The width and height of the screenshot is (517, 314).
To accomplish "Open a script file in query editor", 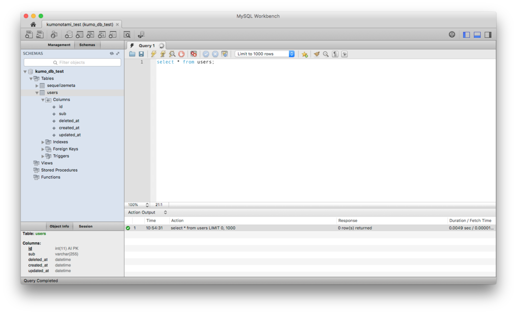I will (x=132, y=54).
